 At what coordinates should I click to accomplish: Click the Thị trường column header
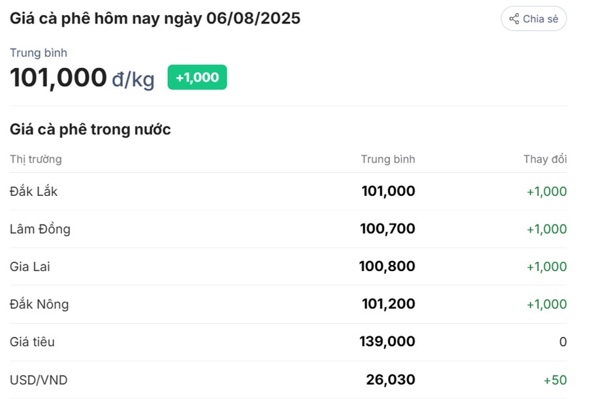click(36, 159)
